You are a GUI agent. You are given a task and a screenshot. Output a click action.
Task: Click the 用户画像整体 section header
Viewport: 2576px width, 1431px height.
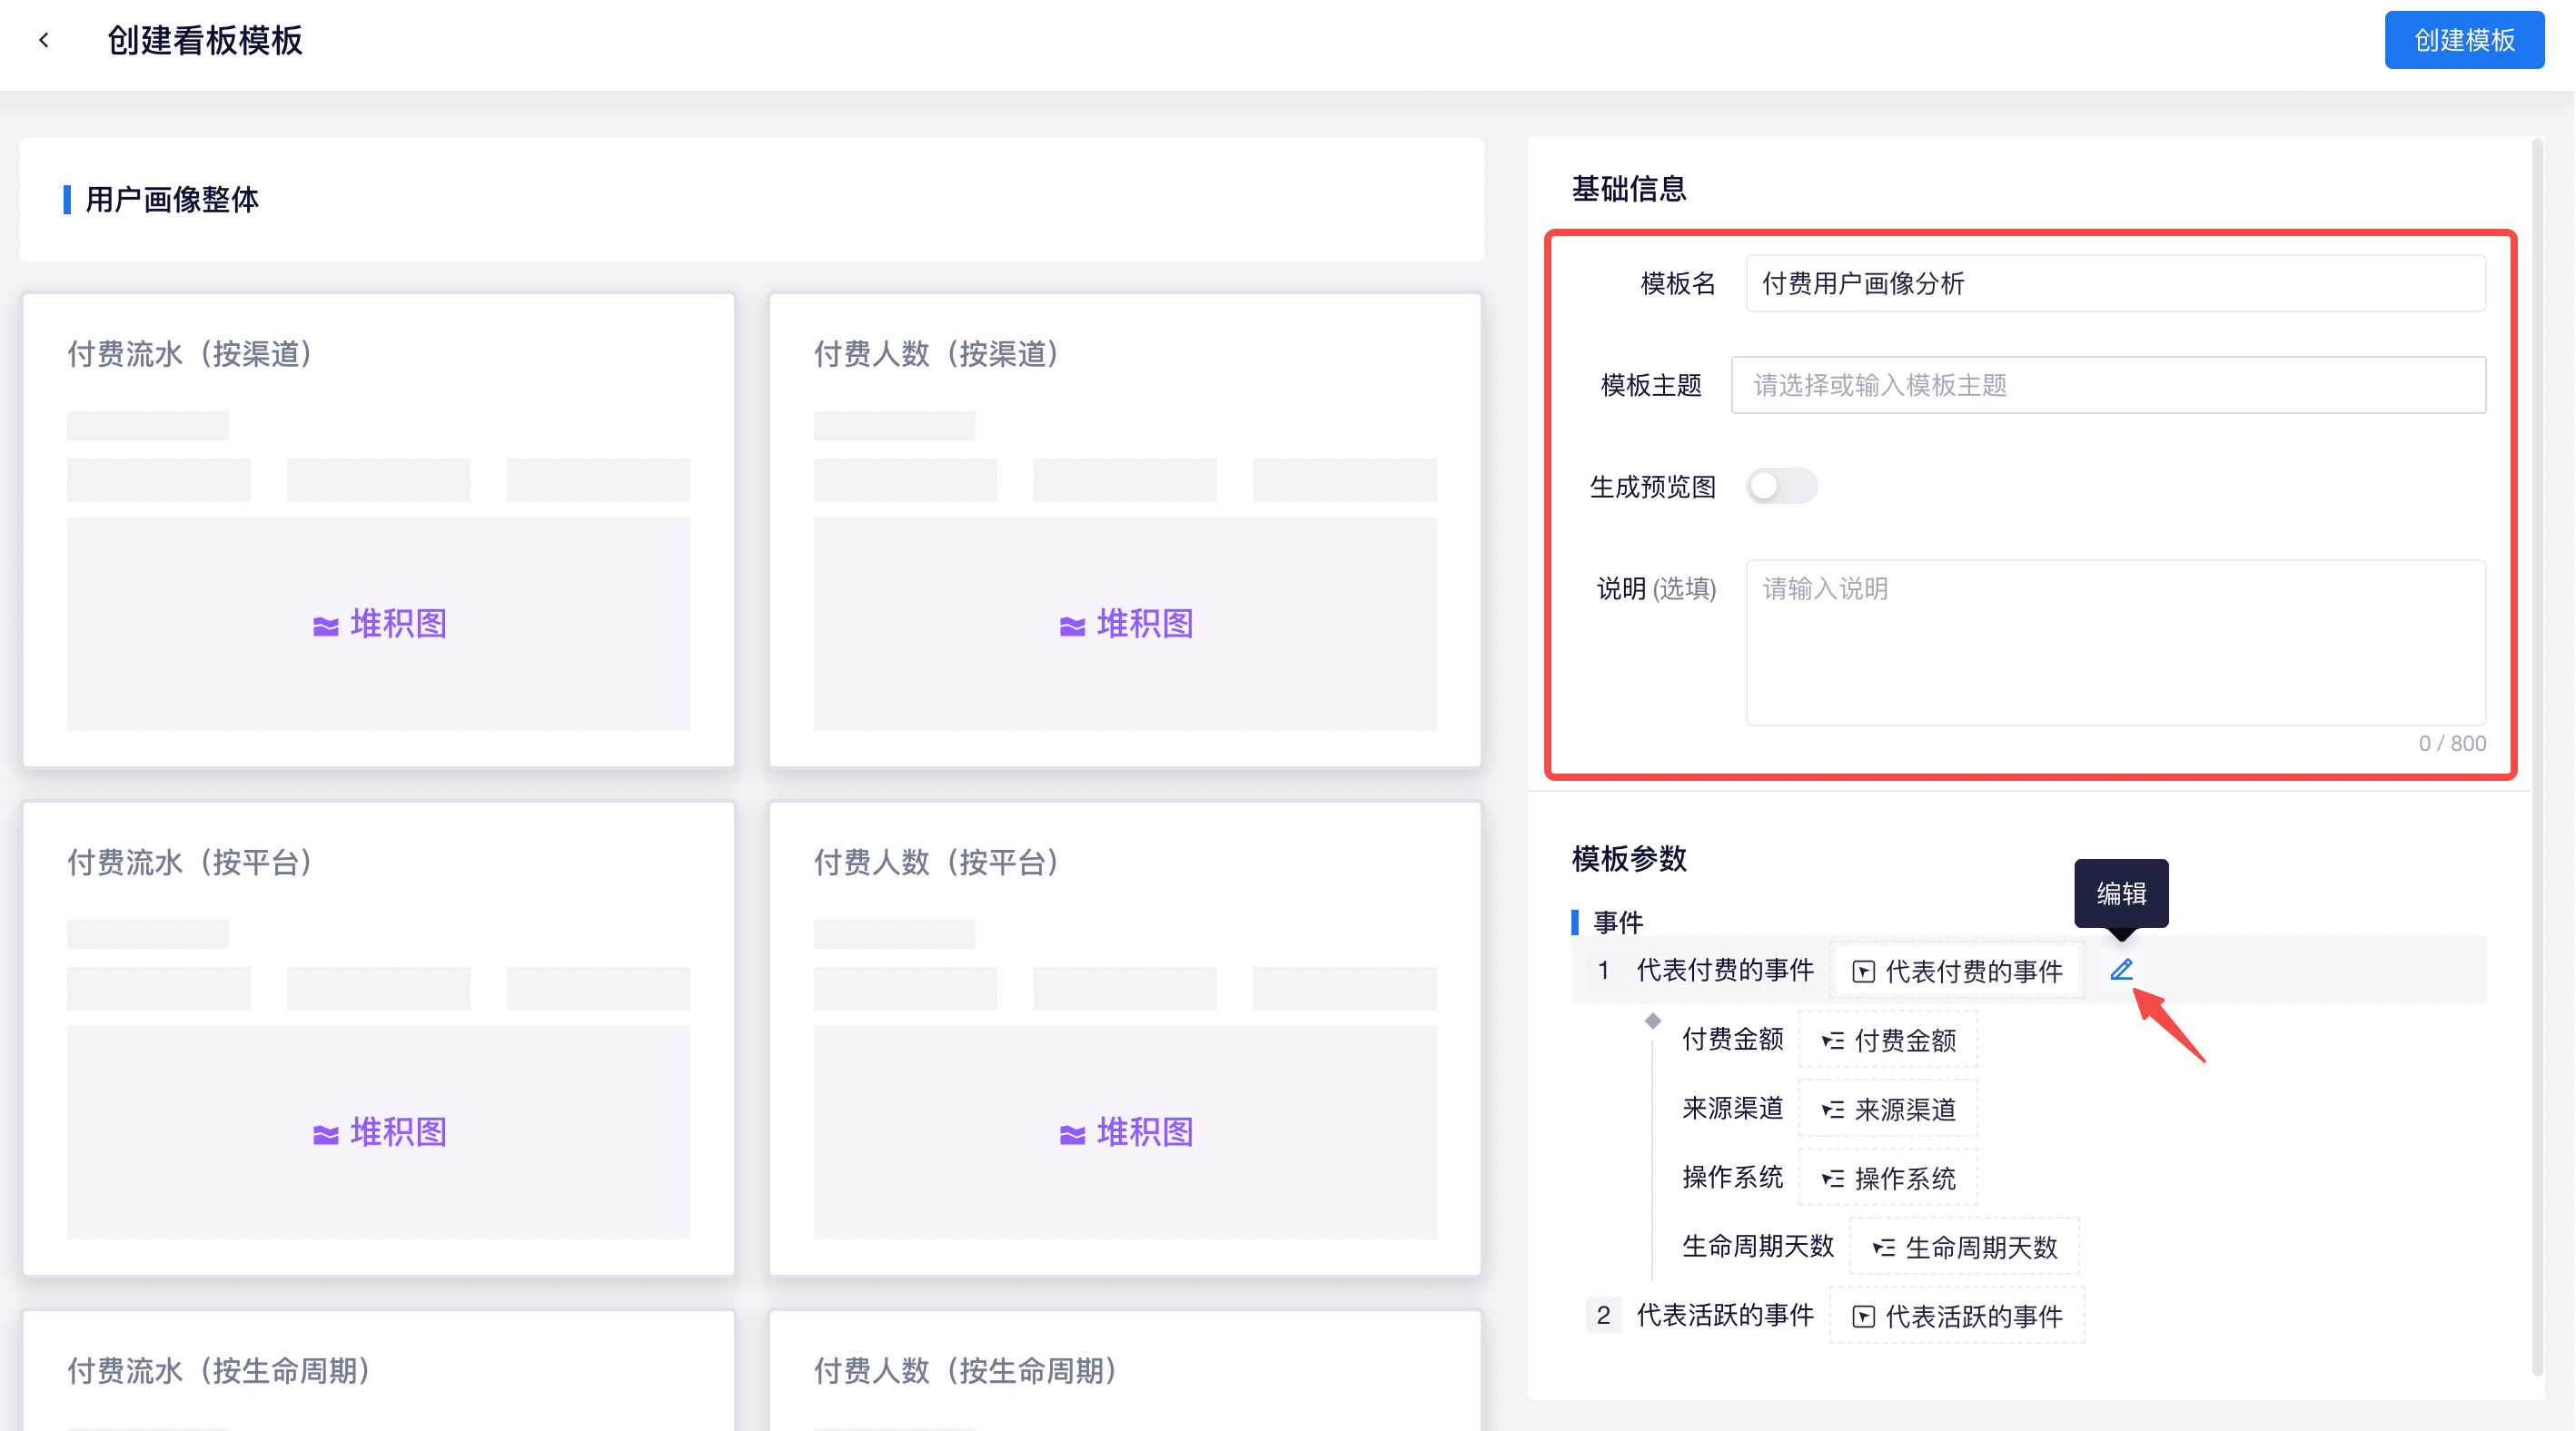[x=172, y=199]
